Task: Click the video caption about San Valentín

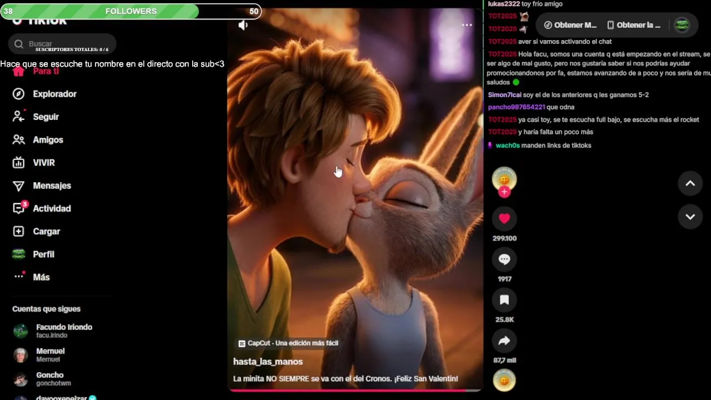Action: [346, 379]
